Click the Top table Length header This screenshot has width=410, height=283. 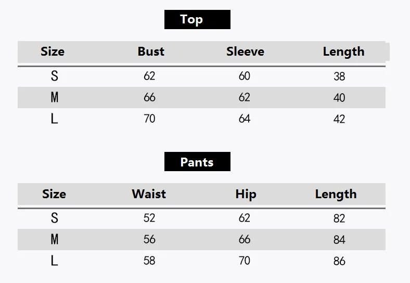pos(343,52)
